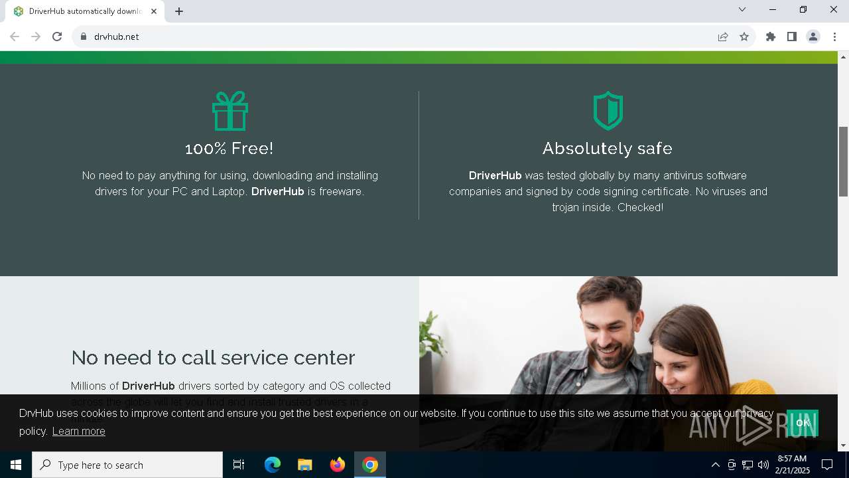Show hidden system tray icons
The height and width of the screenshot is (478, 849).
[715, 465]
